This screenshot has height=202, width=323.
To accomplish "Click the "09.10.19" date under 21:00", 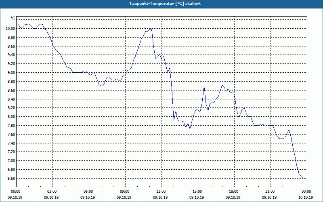I will coord(269,197).
